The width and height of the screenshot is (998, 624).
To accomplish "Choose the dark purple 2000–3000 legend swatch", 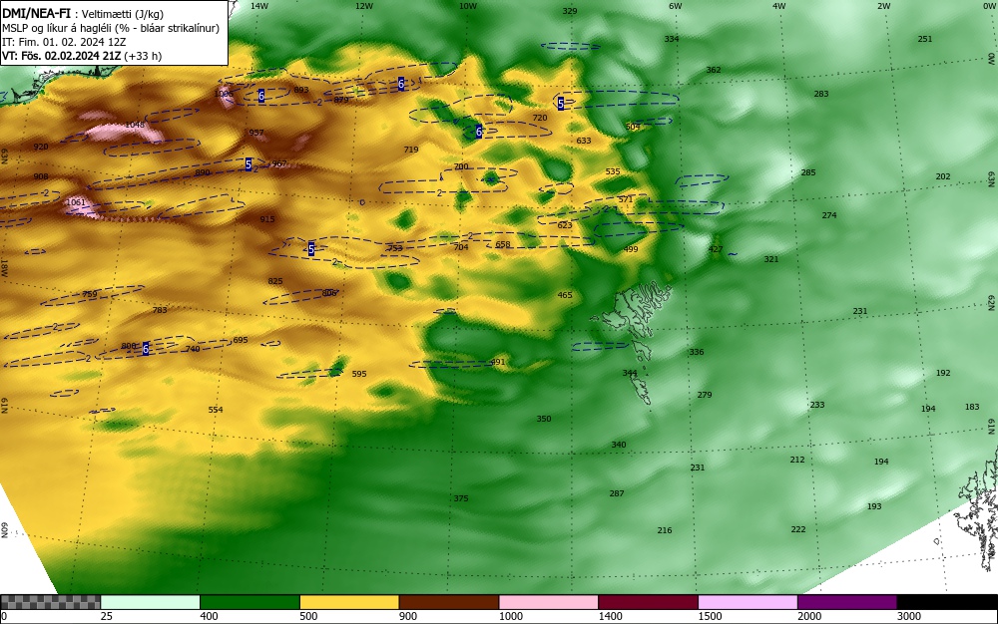I will click(847, 602).
